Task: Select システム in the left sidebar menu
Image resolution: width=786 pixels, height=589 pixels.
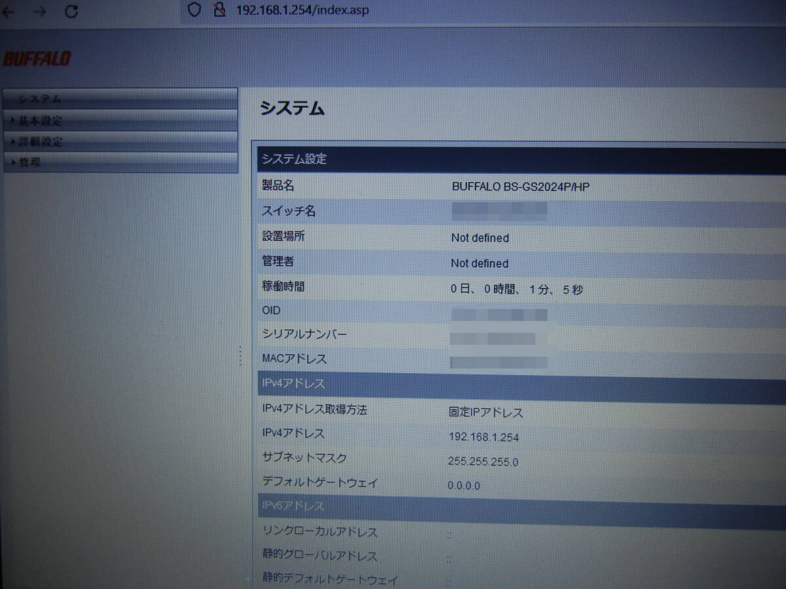Action: (121, 99)
